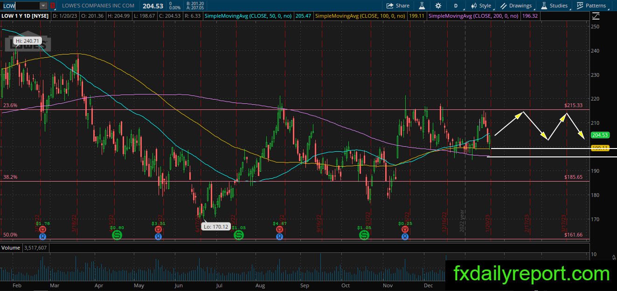Open the flask experiment icon
This screenshot has height=291, width=617.
(x=422, y=6)
